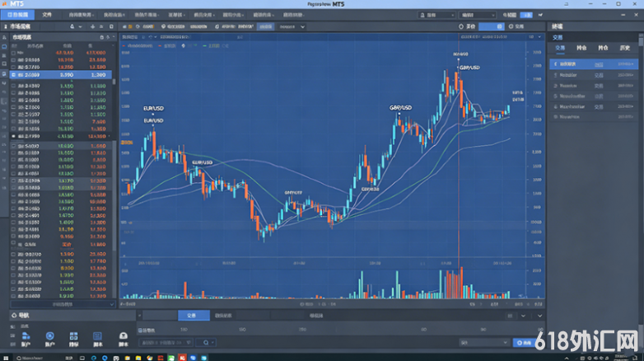Click the shield icon in chart toolbar
Viewport: 644px width, 361px height.
tap(163, 26)
